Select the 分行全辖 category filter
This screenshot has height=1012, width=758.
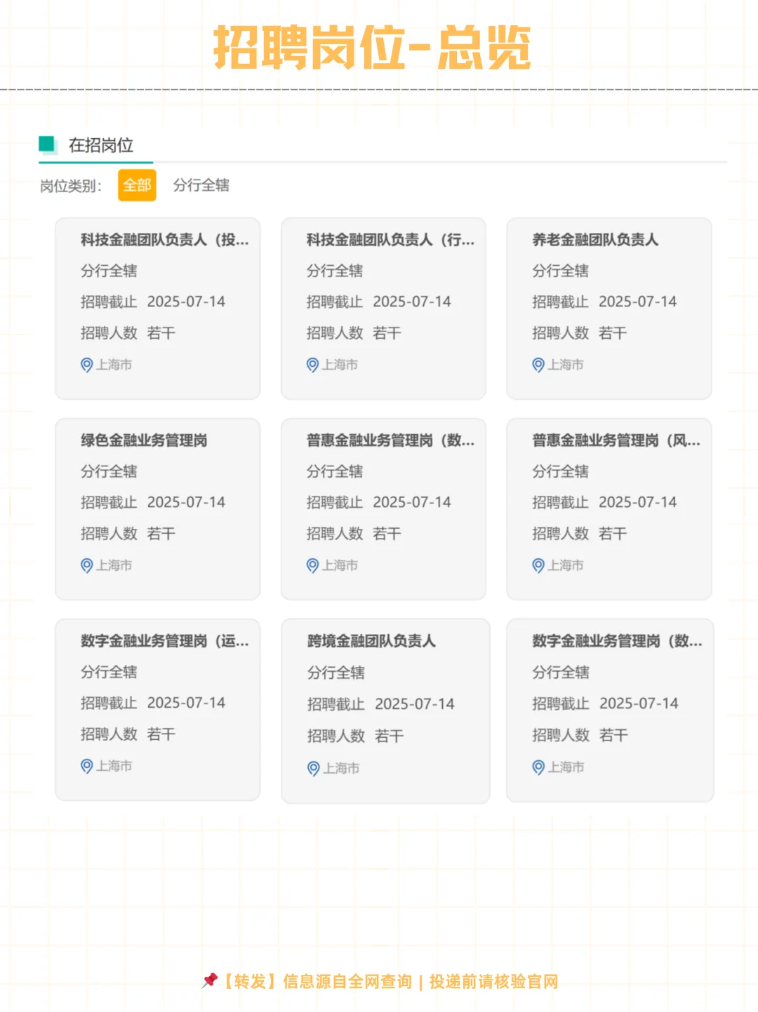[201, 185]
